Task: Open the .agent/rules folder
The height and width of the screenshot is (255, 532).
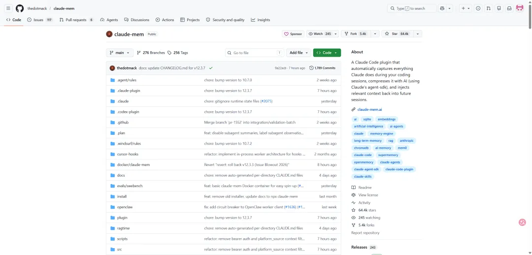Action: point(127,80)
